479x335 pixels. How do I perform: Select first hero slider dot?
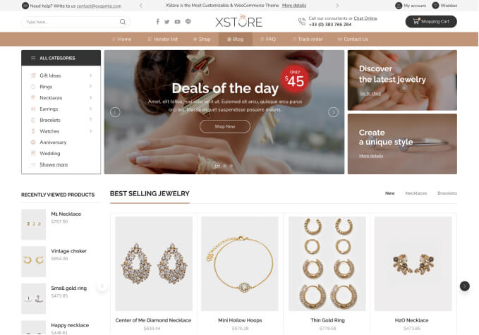(217, 166)
